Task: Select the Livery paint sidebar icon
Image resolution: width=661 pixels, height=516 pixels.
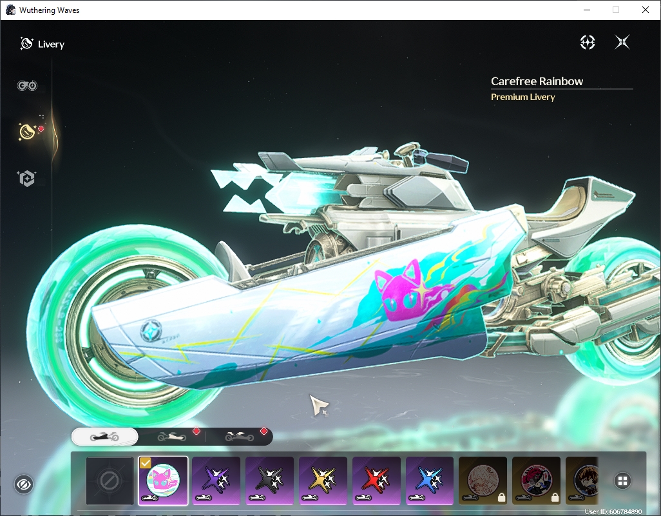Action: click(28, 132)
